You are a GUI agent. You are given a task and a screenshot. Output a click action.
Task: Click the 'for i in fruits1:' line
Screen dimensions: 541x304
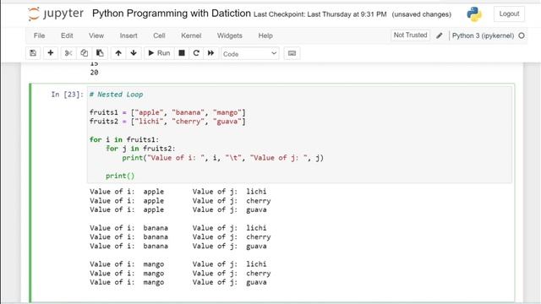pyautogui.click(x=124, y=139)
